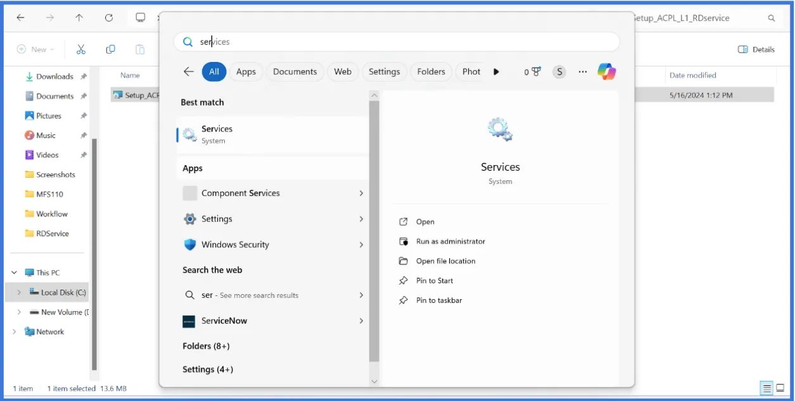Click Run as administrator
Viewport: 795px width, 401px height.
click(450, 242)
